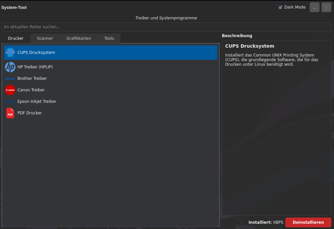334x229 pixels.
Task: Focus the 'Im aktuellen Reiter suchen' search field
Action: tap(166, 27)
